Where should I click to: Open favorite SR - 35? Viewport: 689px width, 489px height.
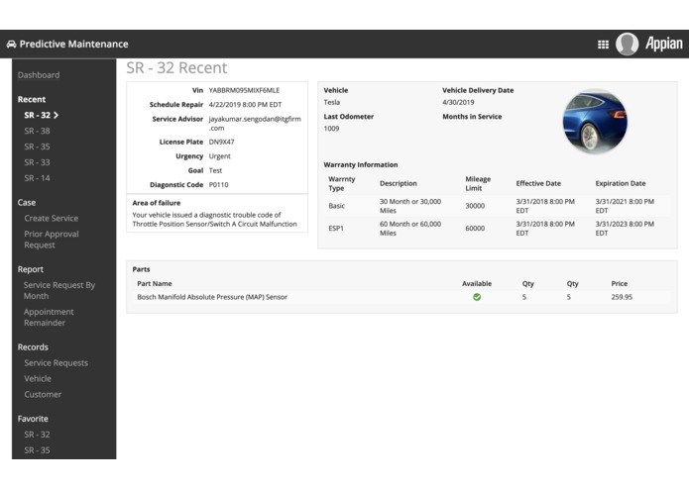(x=37, y=450)
